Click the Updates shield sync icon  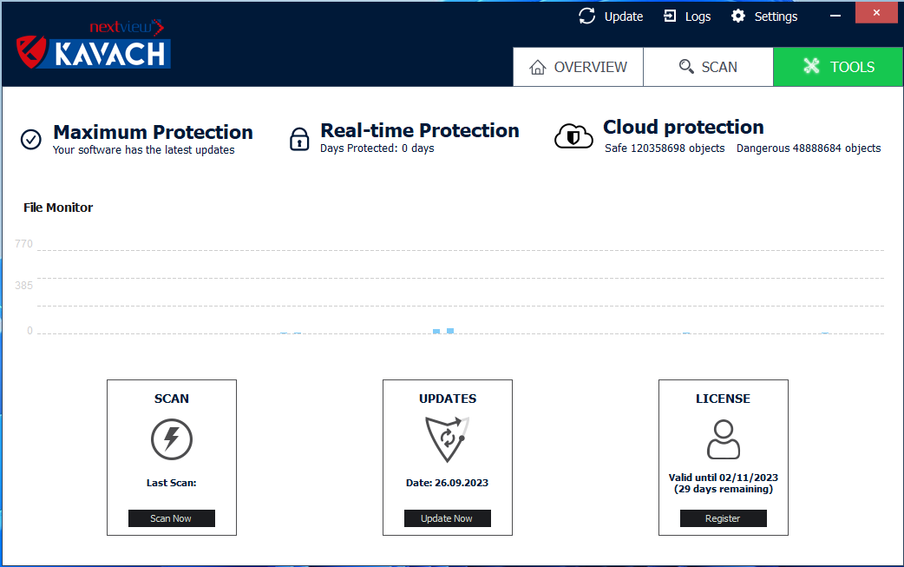(447, 439)
